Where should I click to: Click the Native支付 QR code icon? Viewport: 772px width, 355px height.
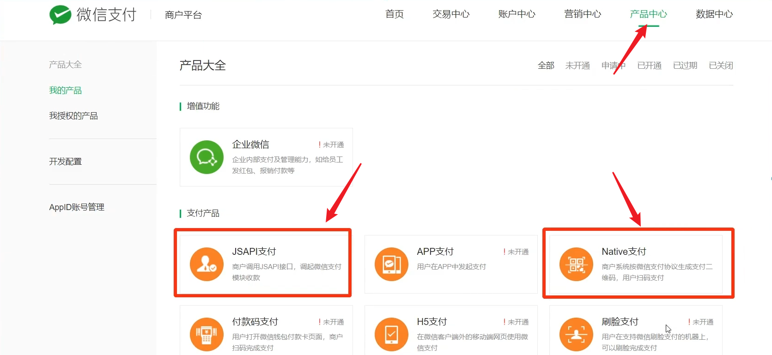click(576, 265)
